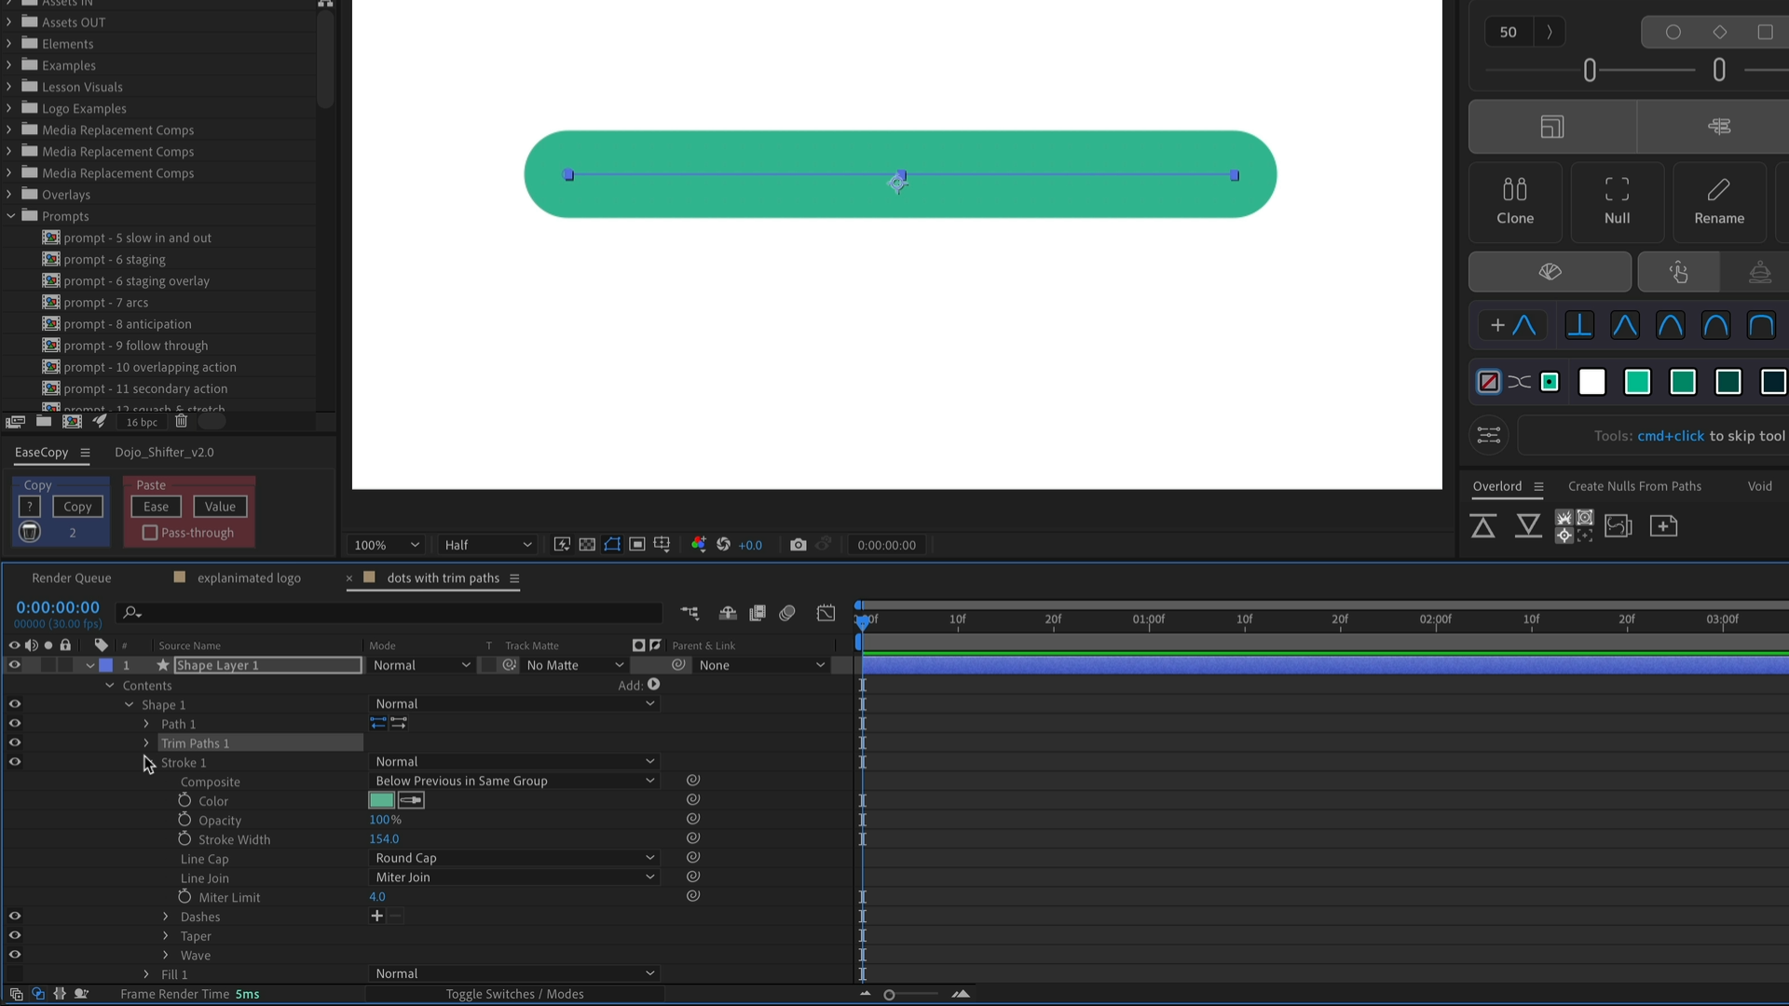Click the Adjust Exposure aperture icon
1789x1006 pixels.
tap(725, 545)
